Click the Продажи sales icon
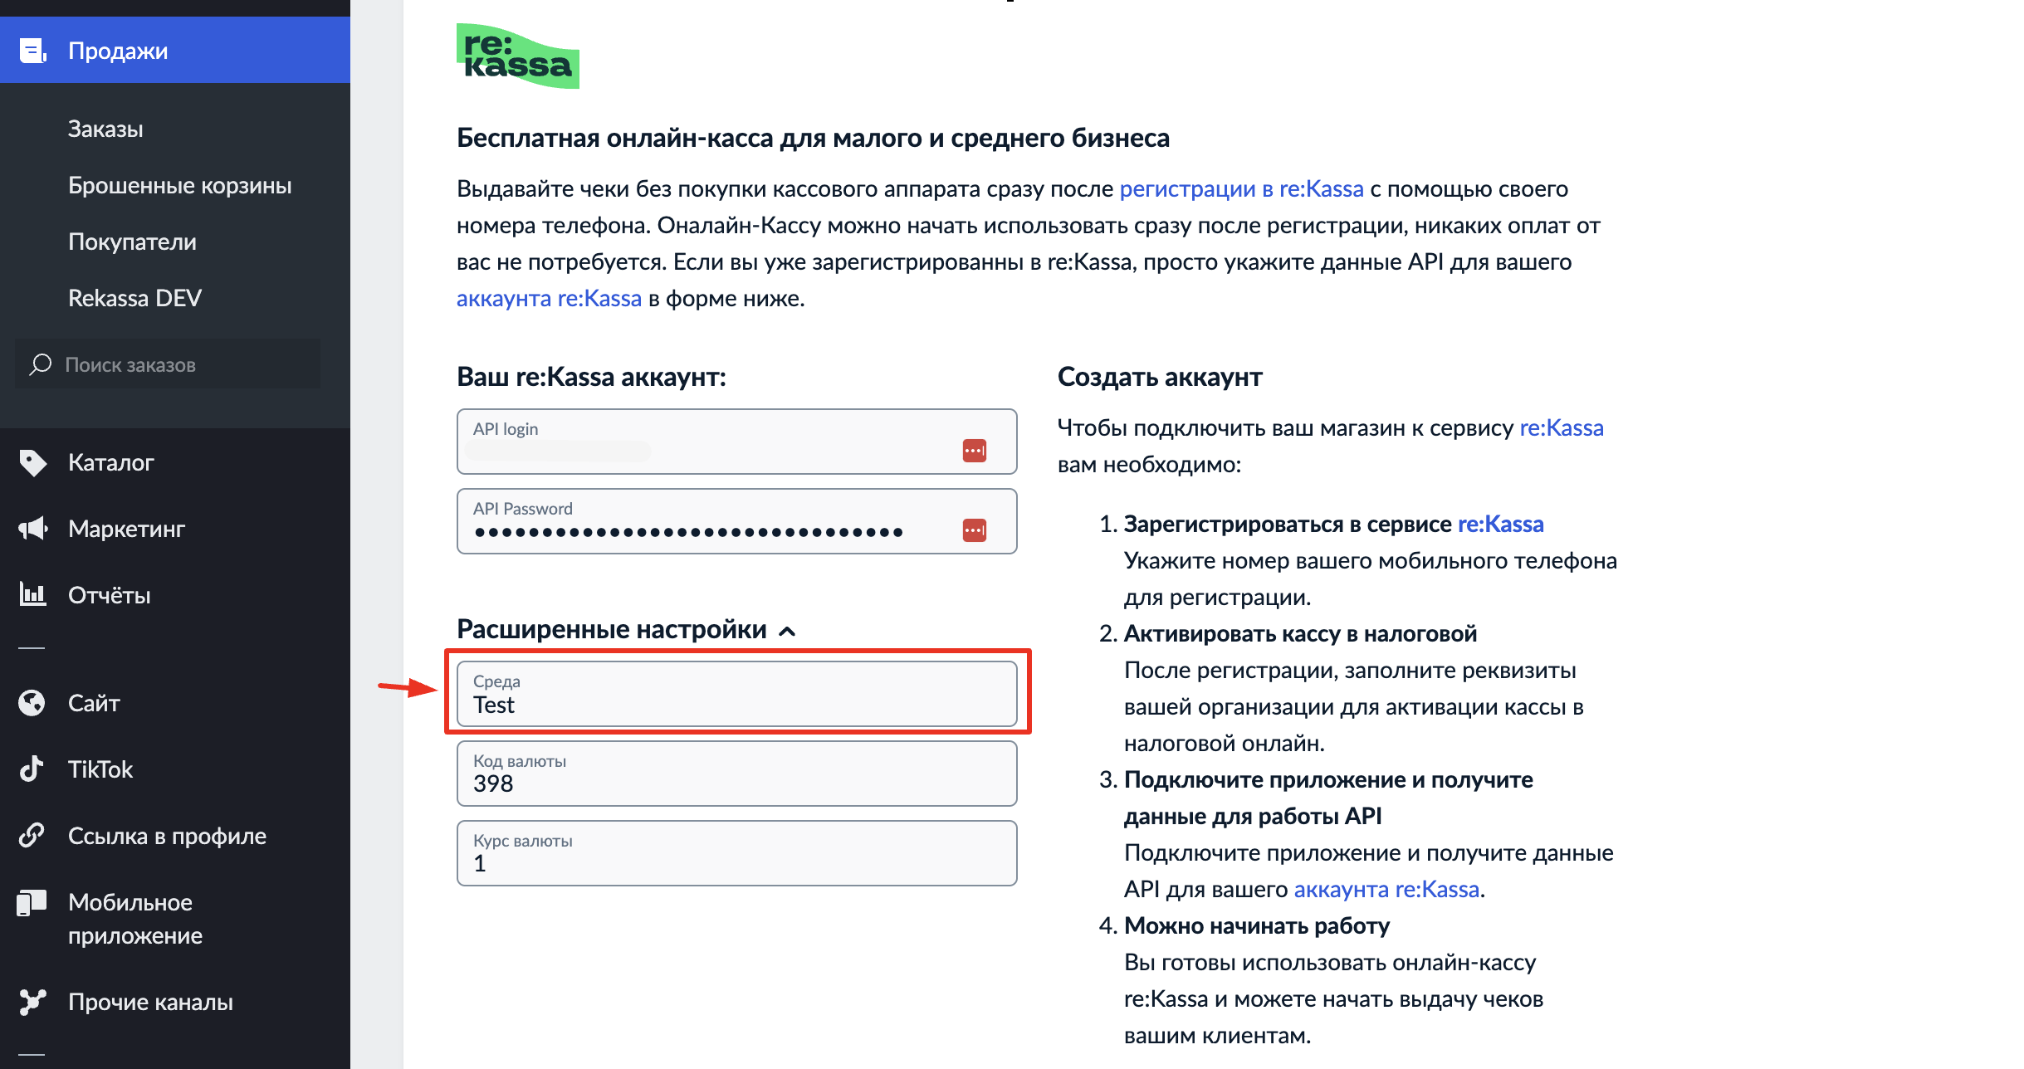The image size is (2024, 1069). click(x=33, y=51)
